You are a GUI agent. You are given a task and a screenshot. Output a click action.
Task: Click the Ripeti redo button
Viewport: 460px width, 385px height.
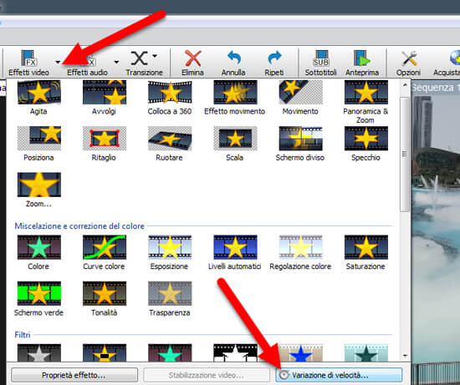[x=274, y=63]
